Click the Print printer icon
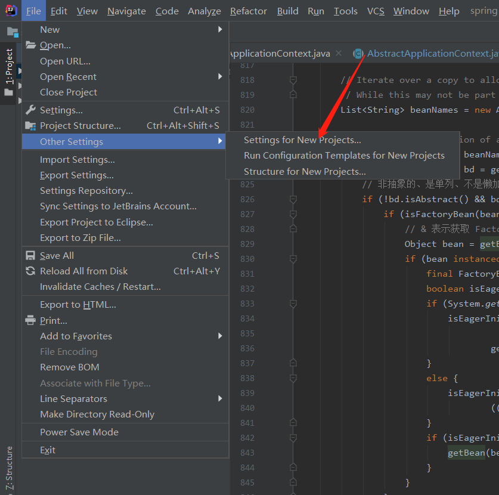Viewport: 499px width, 495px height. click(30, 321)
